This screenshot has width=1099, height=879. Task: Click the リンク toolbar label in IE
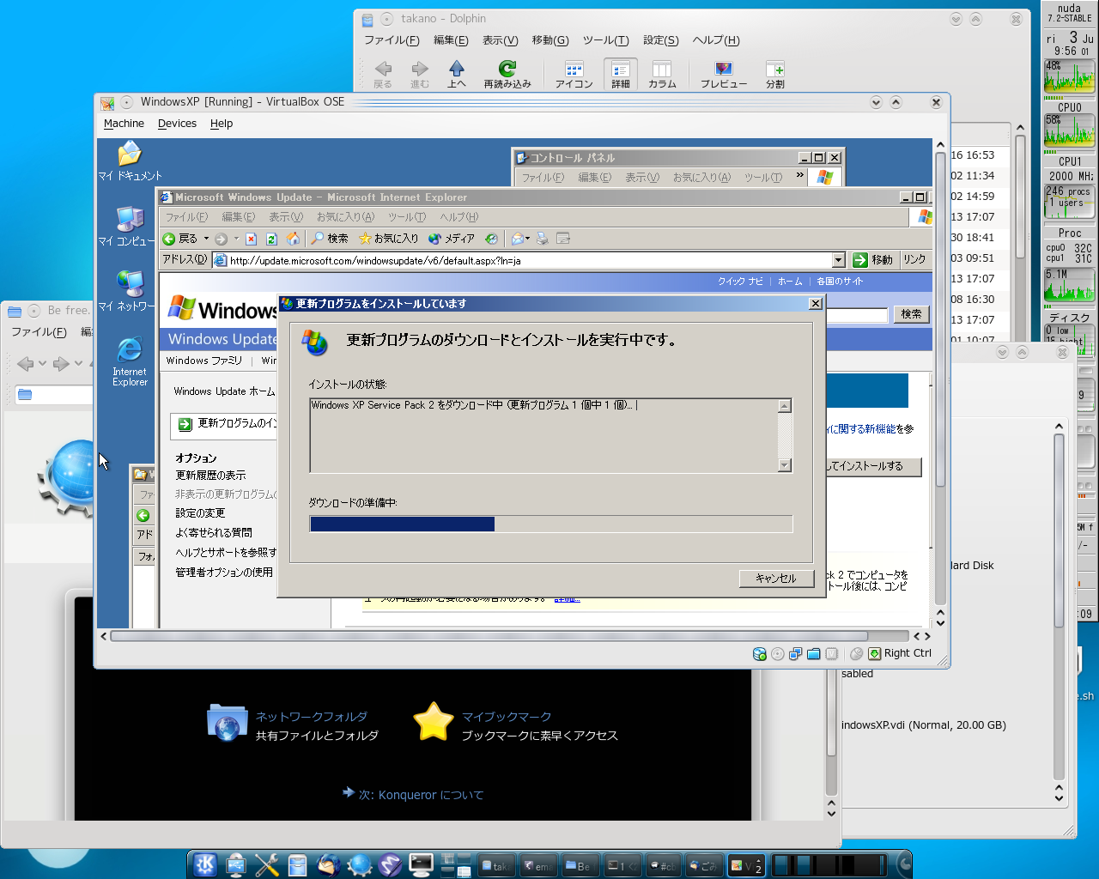[x=914, y=260]
